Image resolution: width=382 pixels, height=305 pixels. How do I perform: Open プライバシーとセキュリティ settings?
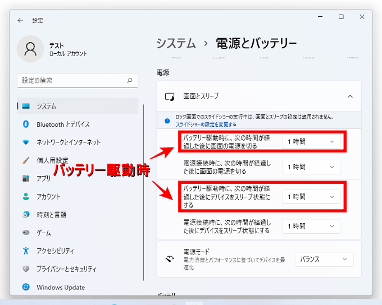pos(78,269)
